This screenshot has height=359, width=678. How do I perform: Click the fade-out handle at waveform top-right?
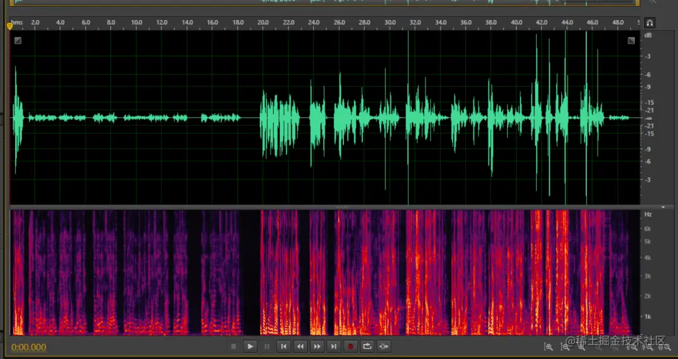(x=632, y=41)
